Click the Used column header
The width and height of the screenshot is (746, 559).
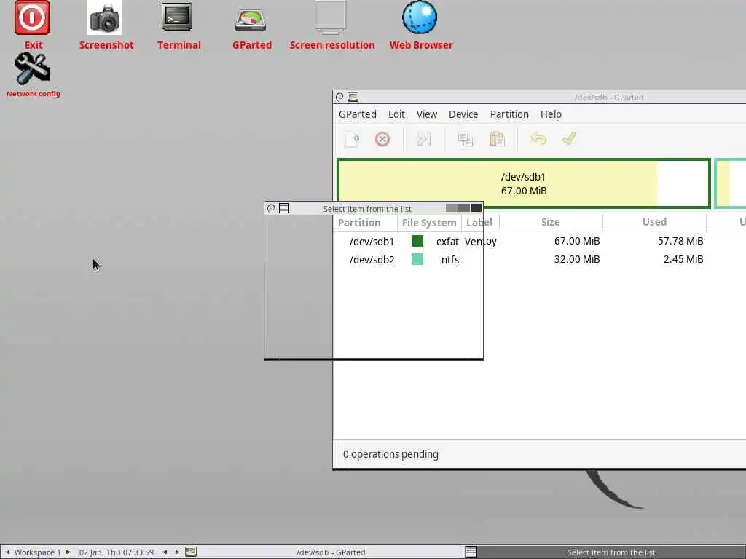coord(654,222)
